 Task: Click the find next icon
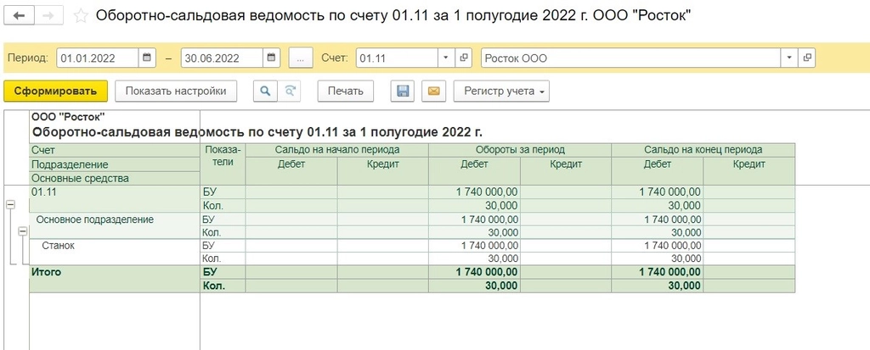[291, 91]
